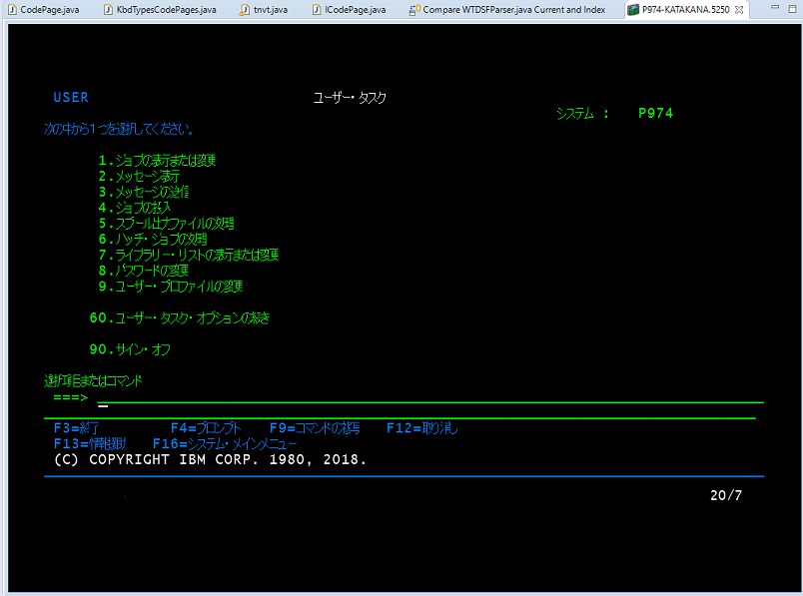
Task: Click the 20/7 cursor position indicator
Action: (x=726, y=495)
